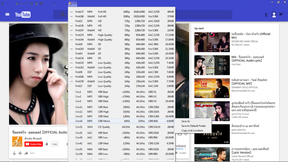Screen dimensions: 288x162
Task: Collapse the format list dropdown arrow
Action: (75, 4)
